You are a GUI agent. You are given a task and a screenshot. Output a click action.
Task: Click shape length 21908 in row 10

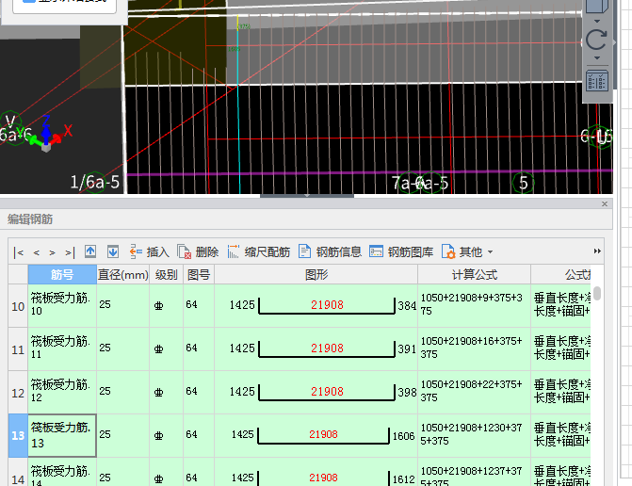click(x=327, y=305)
